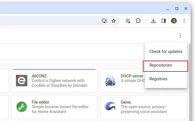Choose Registries from the menu
195x121 pixels.
tap(166, 79)
